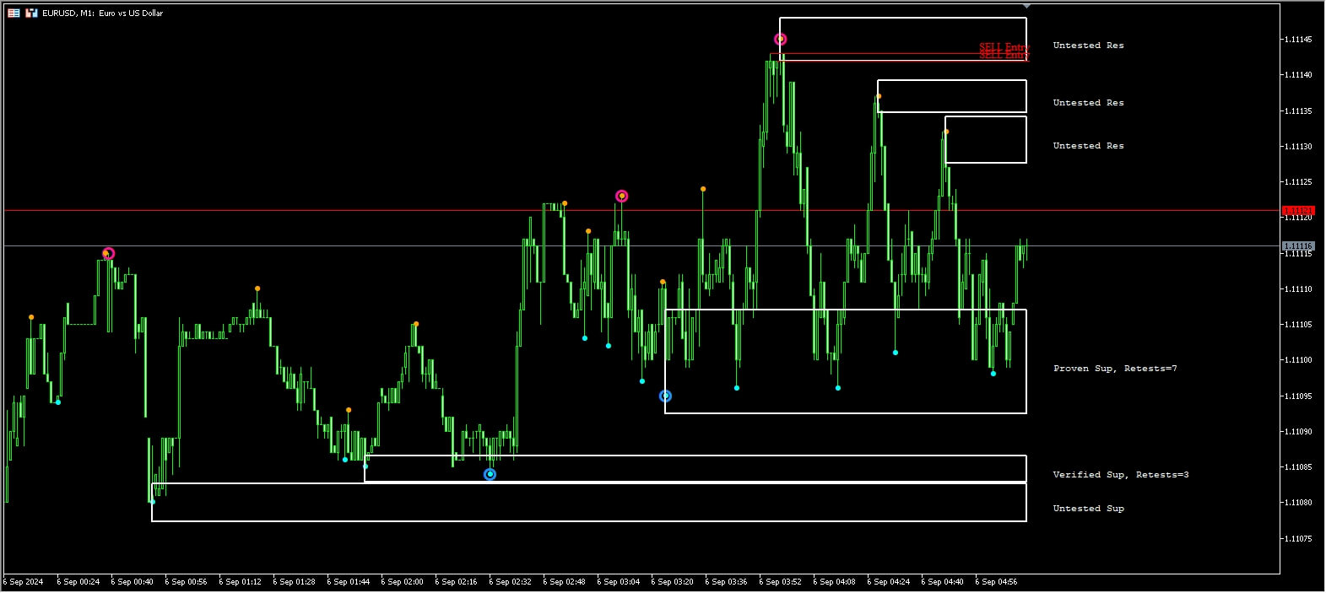Select magenta ring marker above the 03:04 candles
The width and height of the screenshot is (1326, 593).
pyautogui.click(x=622, y=196)
